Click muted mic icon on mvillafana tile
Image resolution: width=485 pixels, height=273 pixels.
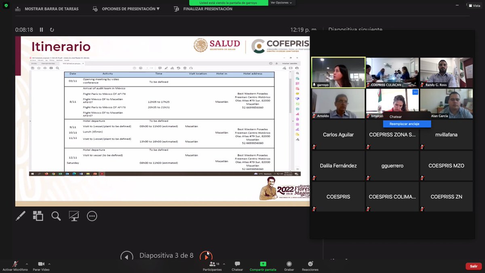click(422, 147)
